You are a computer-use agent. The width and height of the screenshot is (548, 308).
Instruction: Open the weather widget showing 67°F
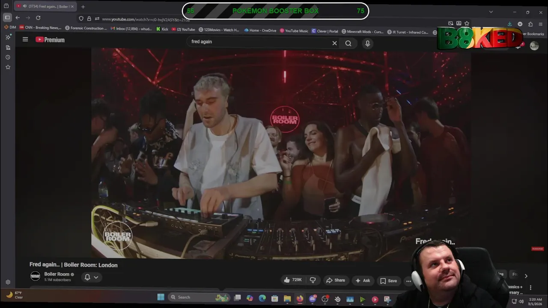(14, 295)
